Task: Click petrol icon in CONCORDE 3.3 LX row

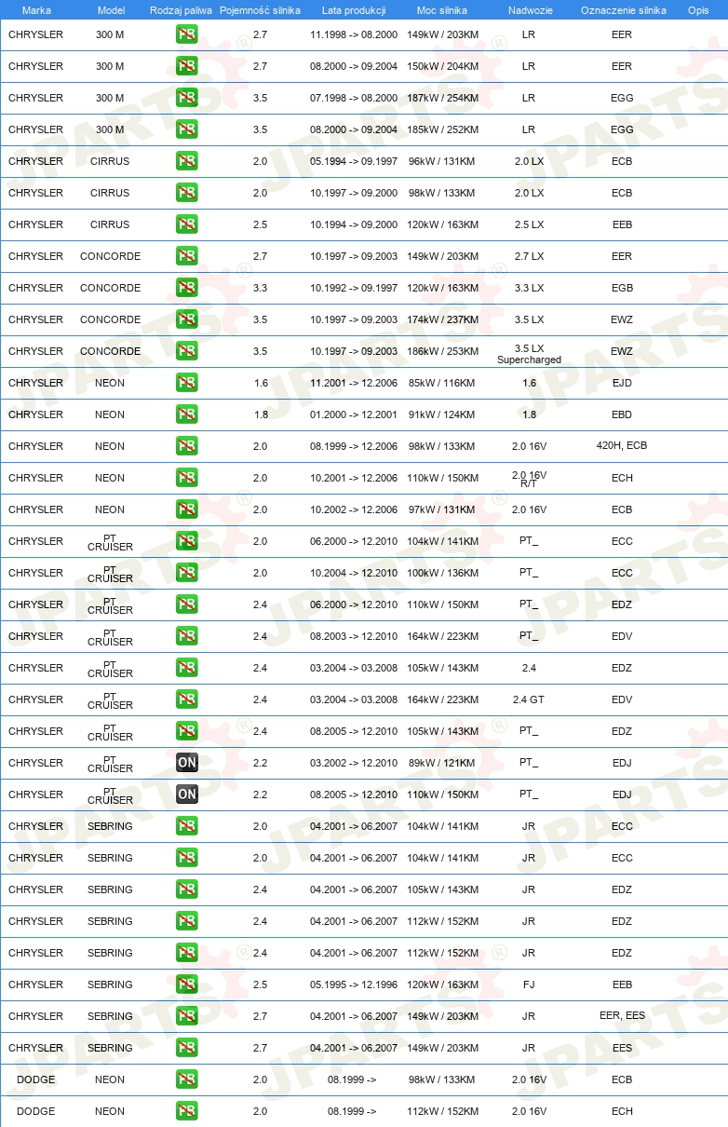Action: pos(187,288)
